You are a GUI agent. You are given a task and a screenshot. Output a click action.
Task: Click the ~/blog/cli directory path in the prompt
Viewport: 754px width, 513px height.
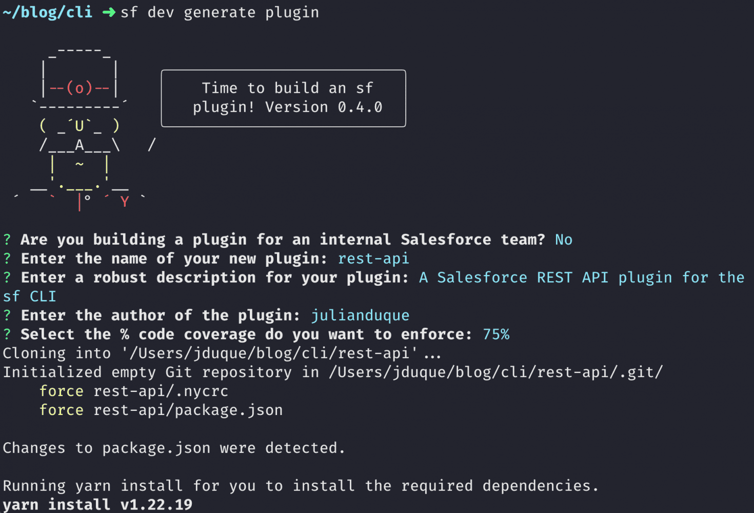coord(48,12)
